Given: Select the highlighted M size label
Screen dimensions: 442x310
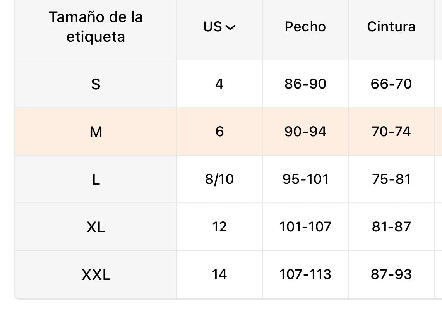Looking at the screenshot, I should 96,132.
